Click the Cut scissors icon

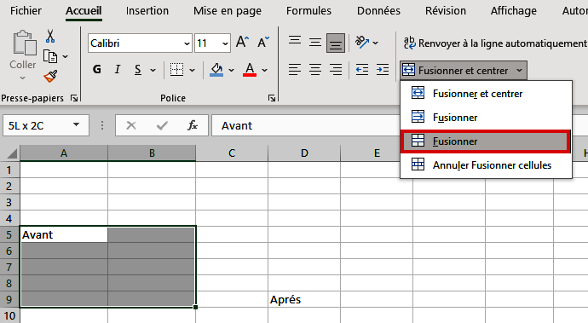click(50, 37)
